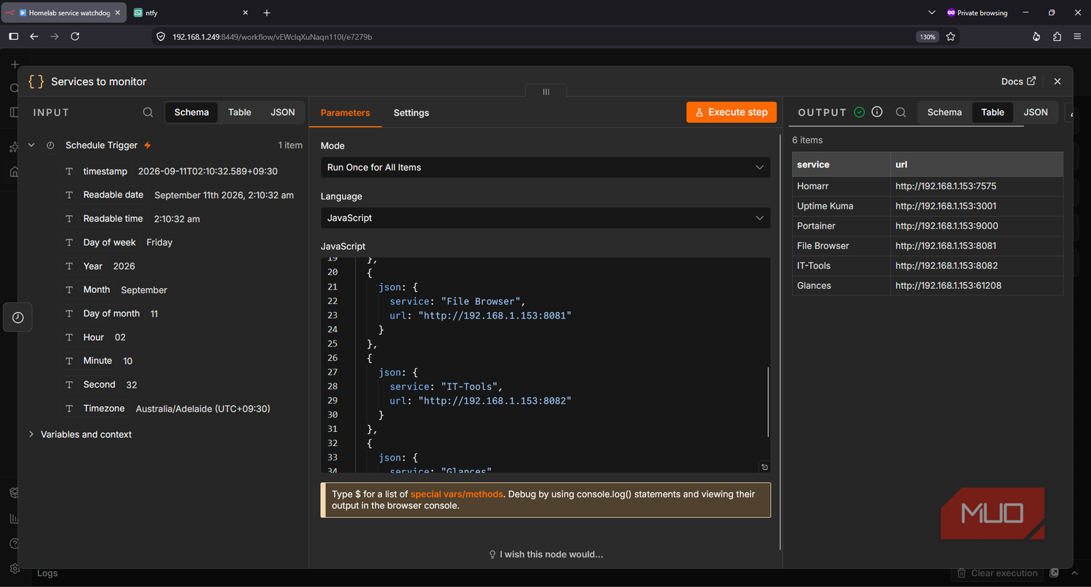Switch input view to Schema
The width and height of the screenshot is (1091, 587).
(192, 112)
